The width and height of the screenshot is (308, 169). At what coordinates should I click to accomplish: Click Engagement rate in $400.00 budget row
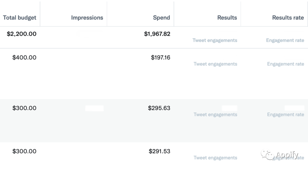point(285,64)
